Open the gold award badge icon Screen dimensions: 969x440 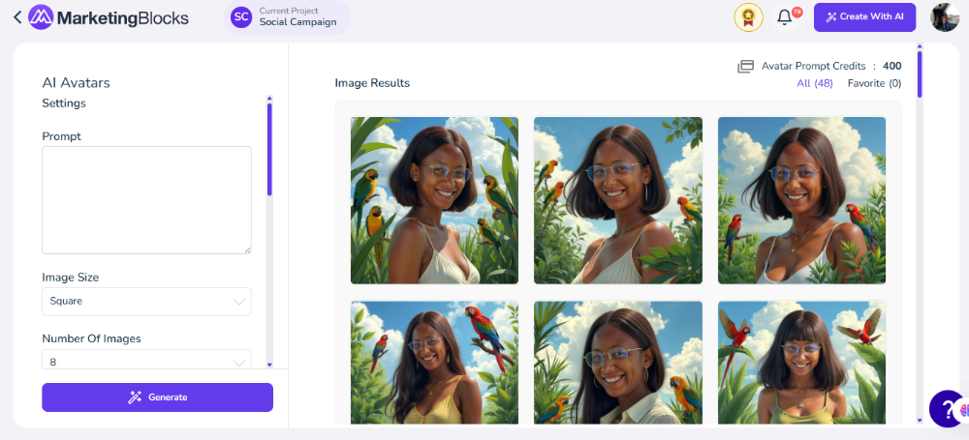tap(748, 17)
